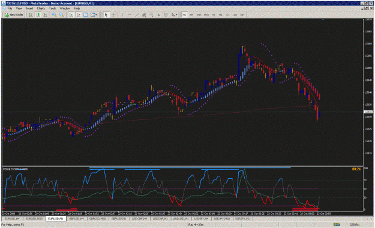
Task: Zoom out on the chart
Action: click(62, 15)
